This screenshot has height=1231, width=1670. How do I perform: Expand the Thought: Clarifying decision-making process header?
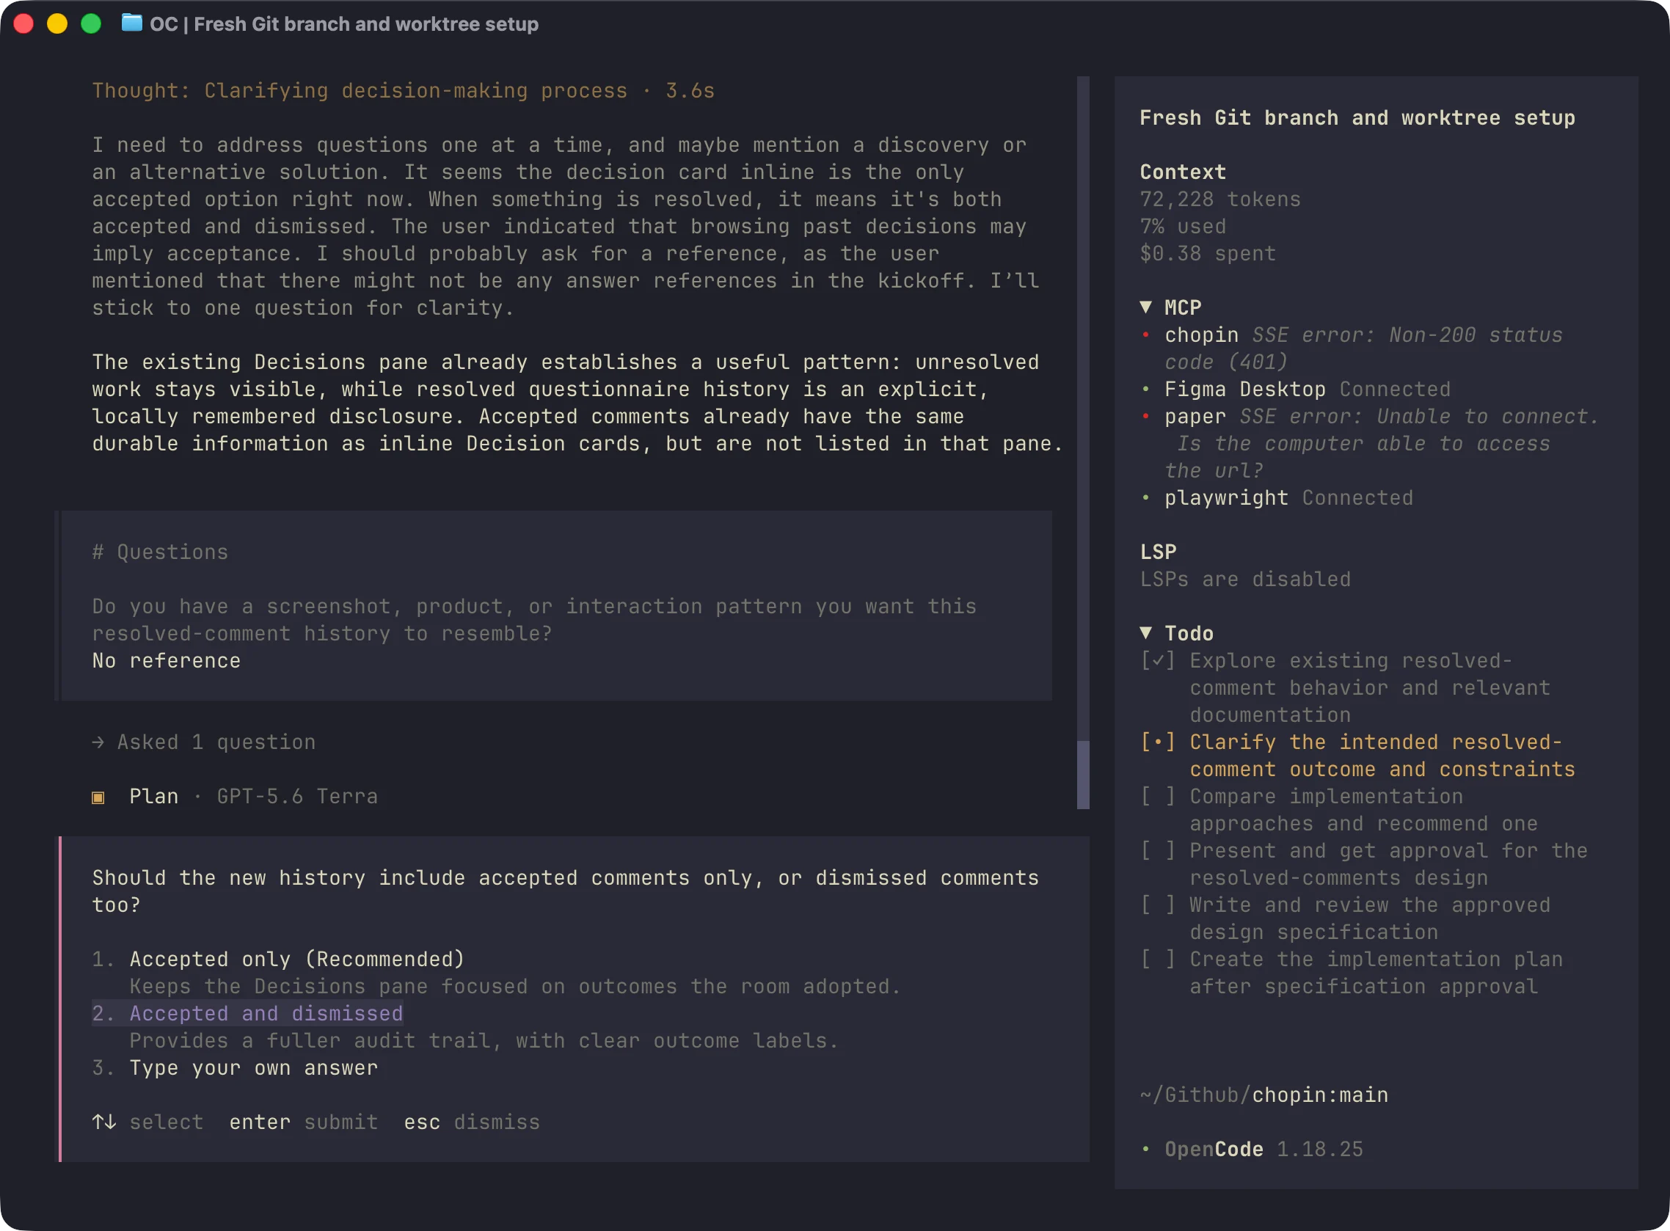pyautogui.click(x=403, y=91)
